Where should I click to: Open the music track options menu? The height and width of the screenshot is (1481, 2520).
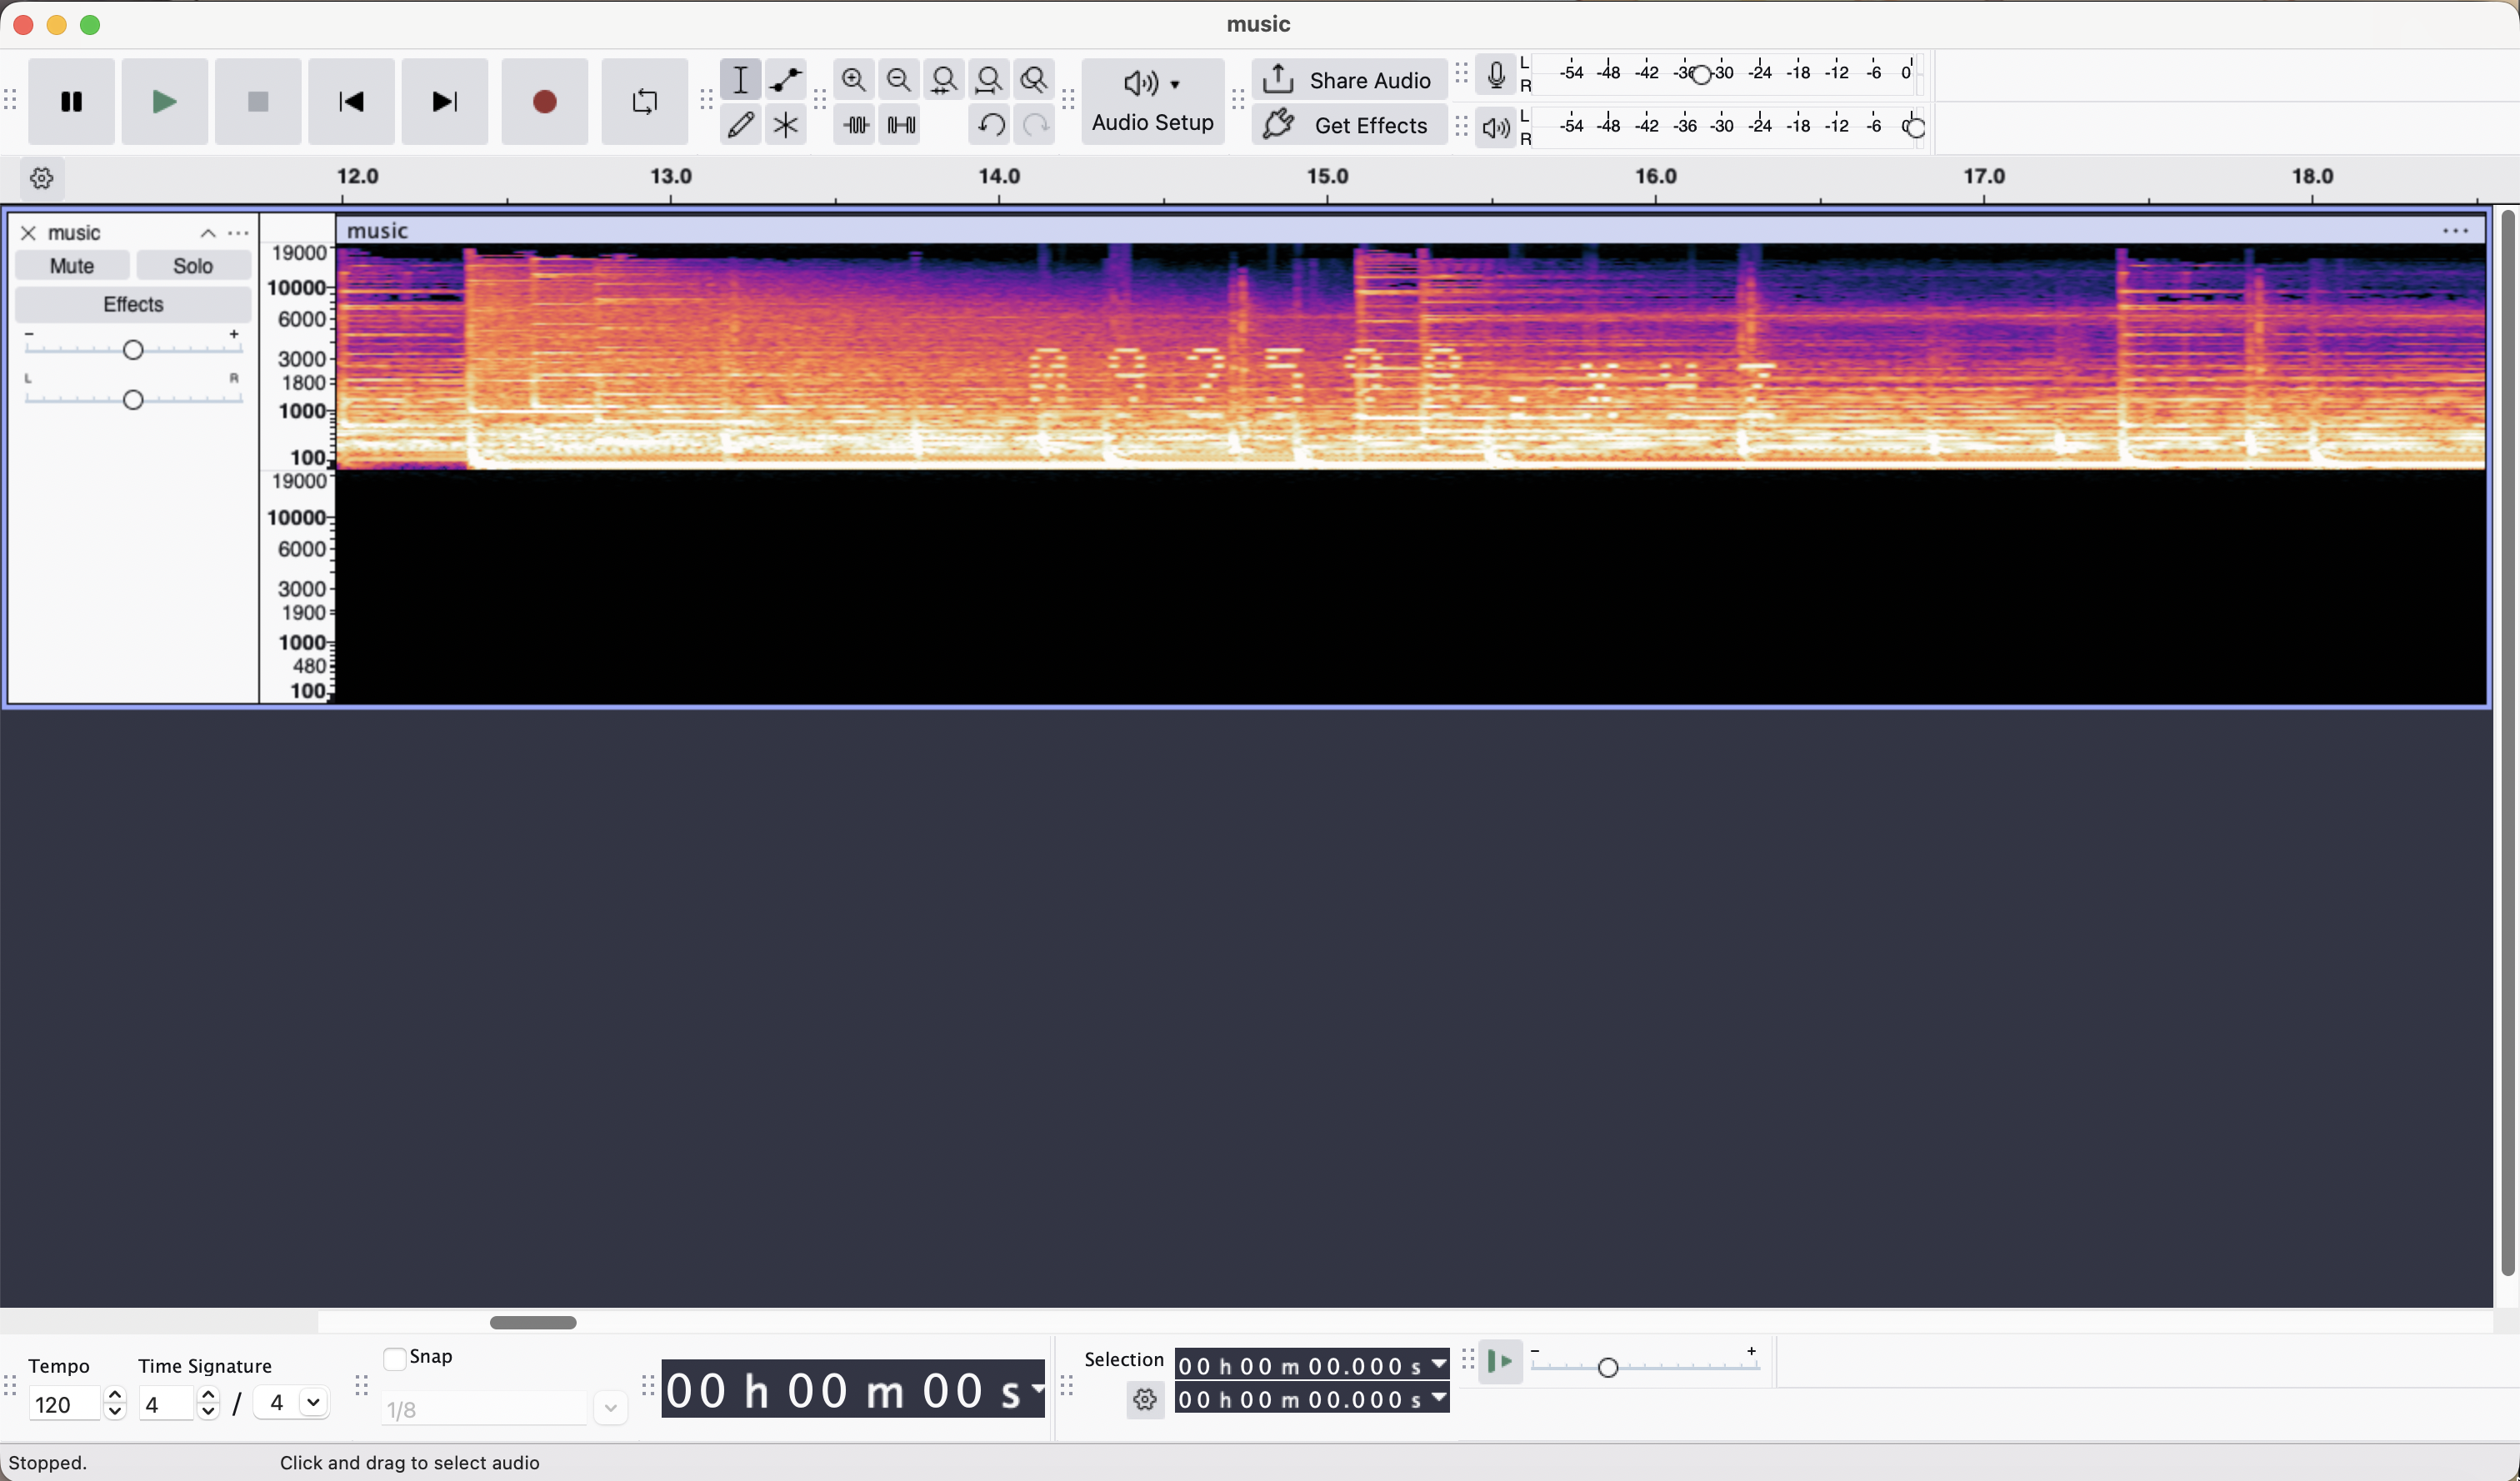click(x=238, y=233)
